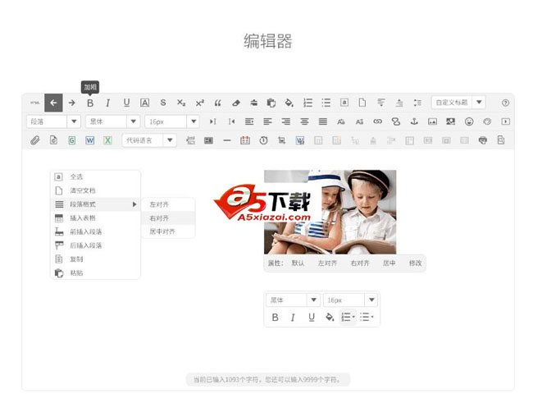Apply the character border (boxed A)

point(145,103)
